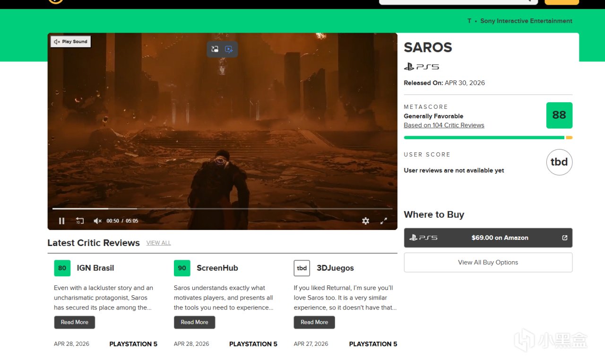Click the APR 28, 2026 date under IGN Brasil
605x361 pixels.
click(71, 344)
